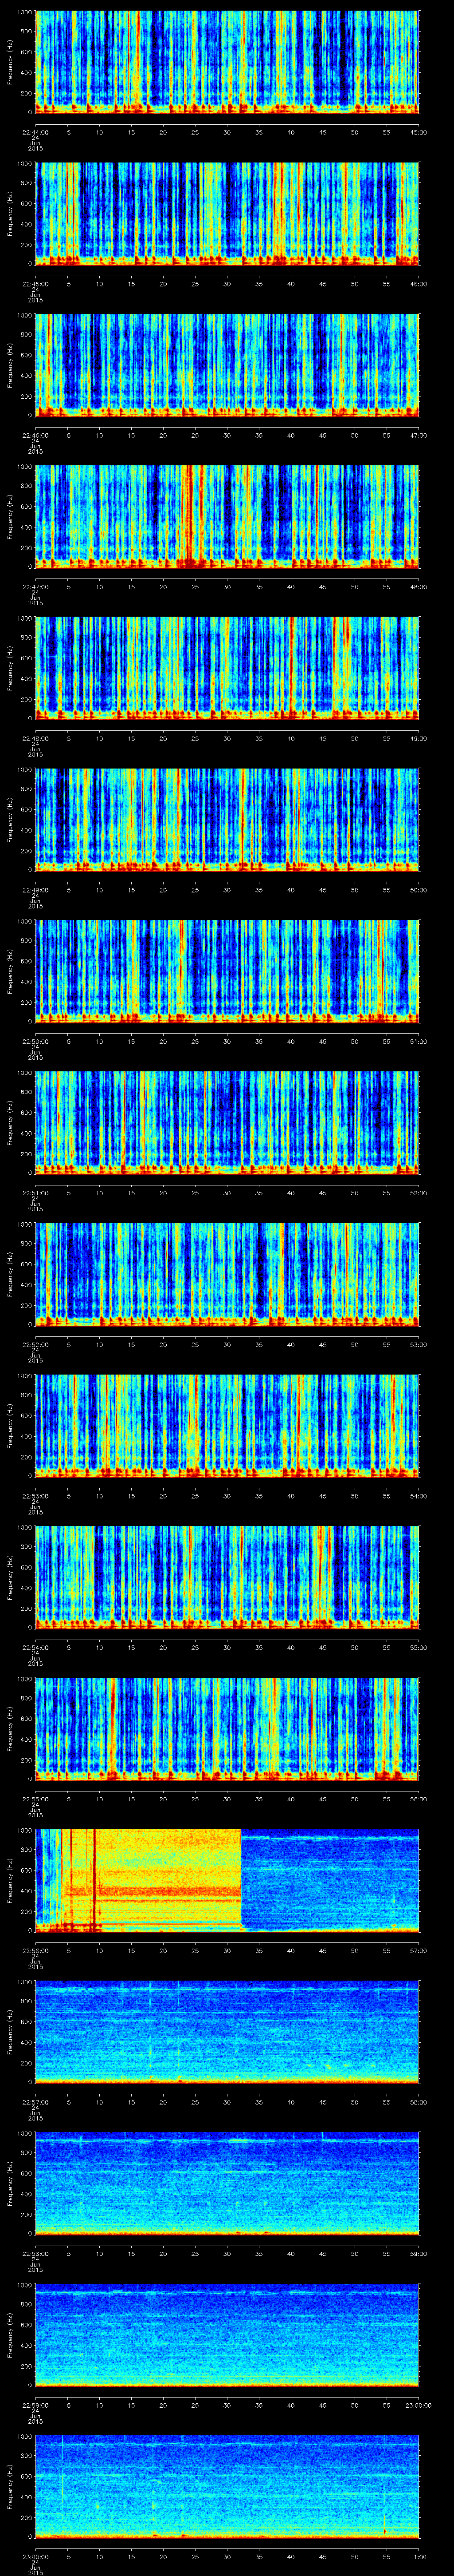Click the 45:00 end label of first spectrogram

[418, 131]
